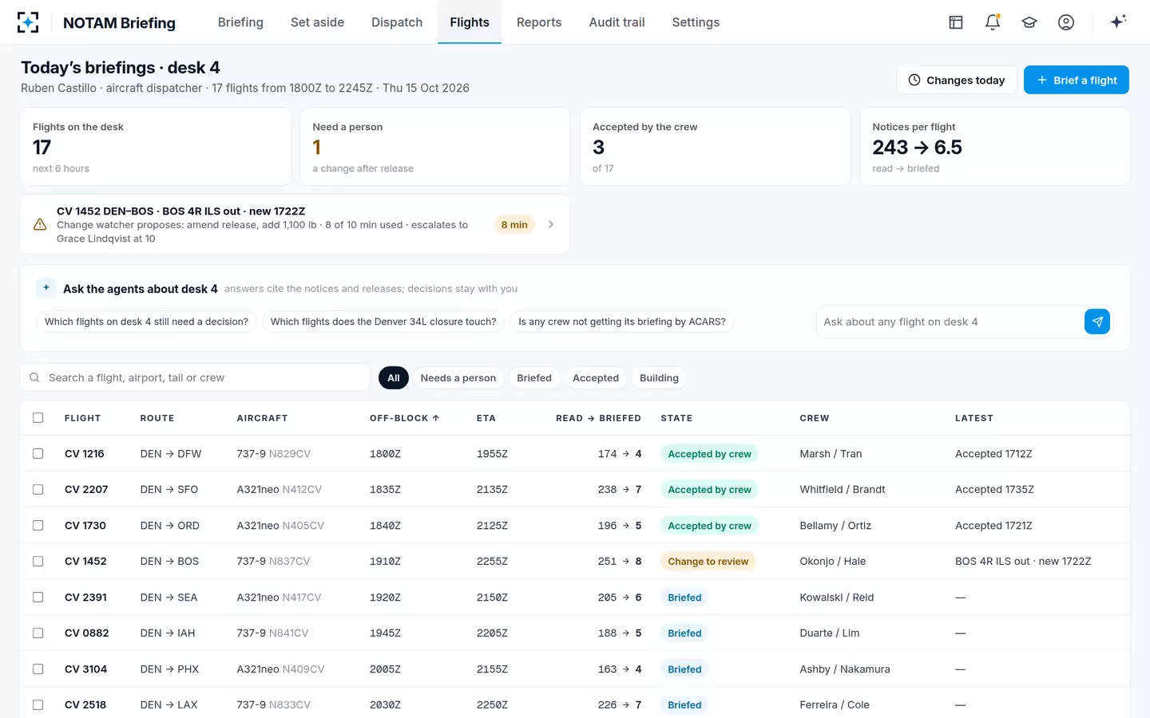Filter flights by Accepted
This screenshot has width=1150, height=718.
point(596,378)
